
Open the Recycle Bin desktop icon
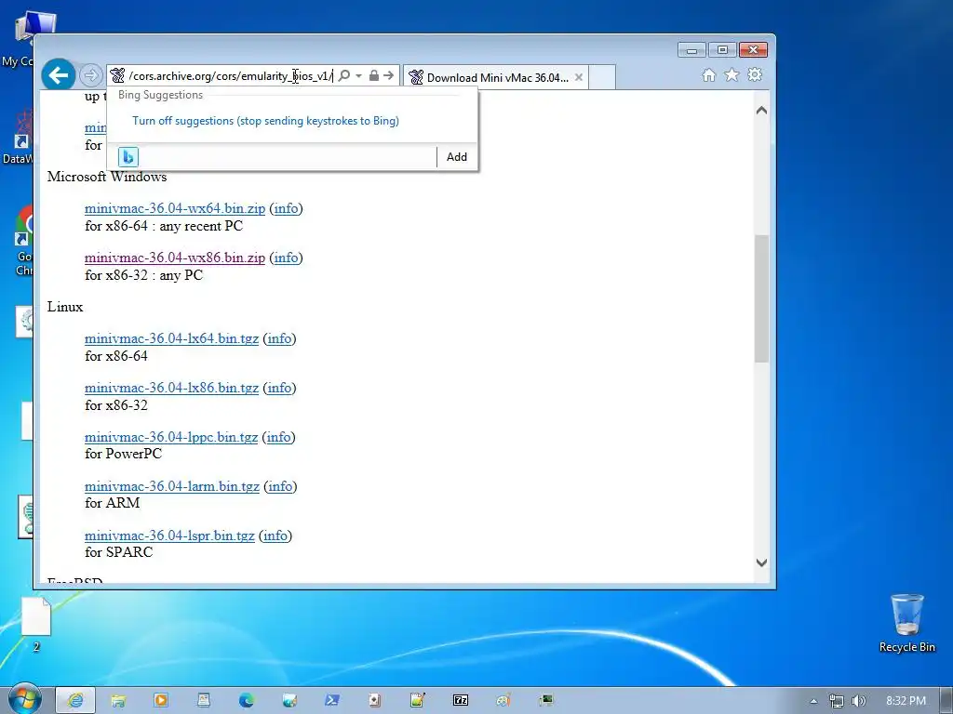coord(906,623)
